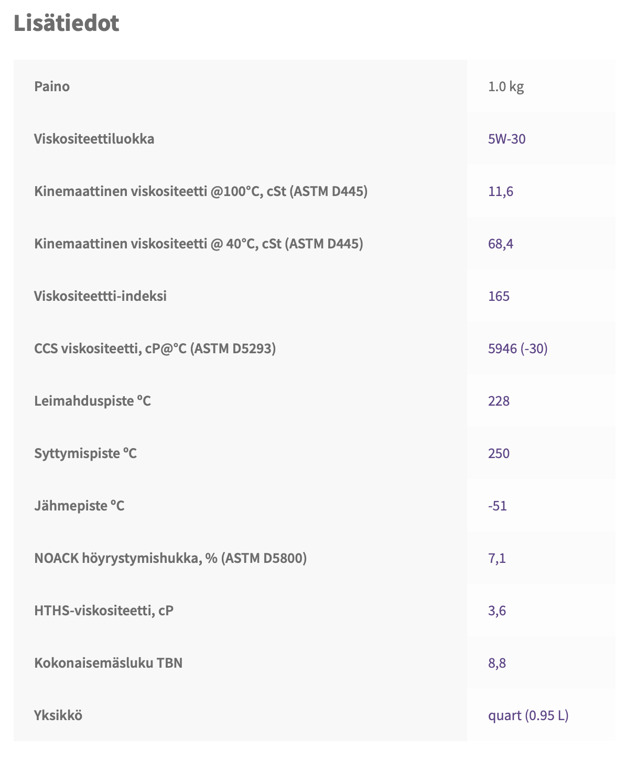This screenshot has width=626, height=761.
Task: Click the 8,8 TBN value link
Action: point(497,663)
